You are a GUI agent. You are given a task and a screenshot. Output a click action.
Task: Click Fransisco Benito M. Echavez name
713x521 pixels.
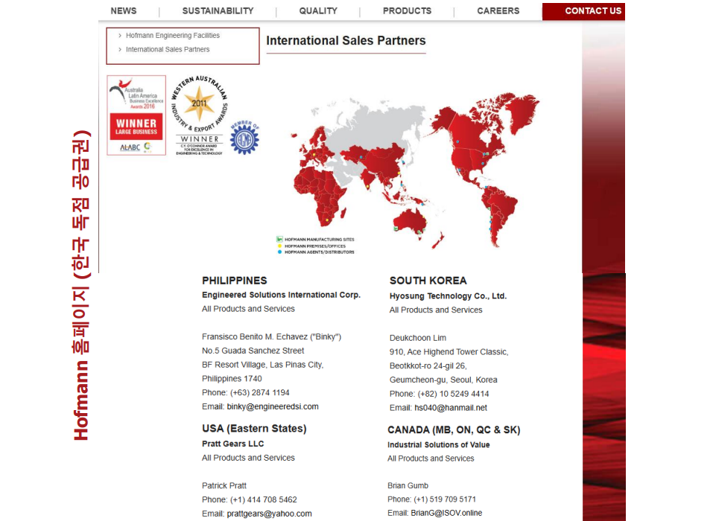[x=271, y=336]
